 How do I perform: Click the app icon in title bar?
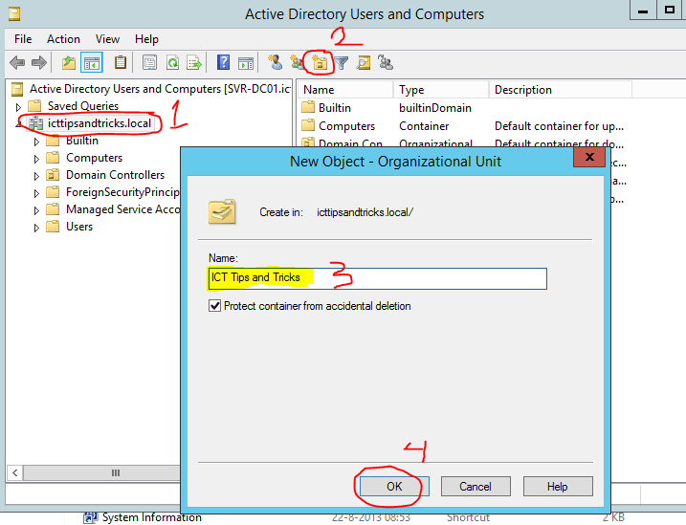(x=14, y=14)
